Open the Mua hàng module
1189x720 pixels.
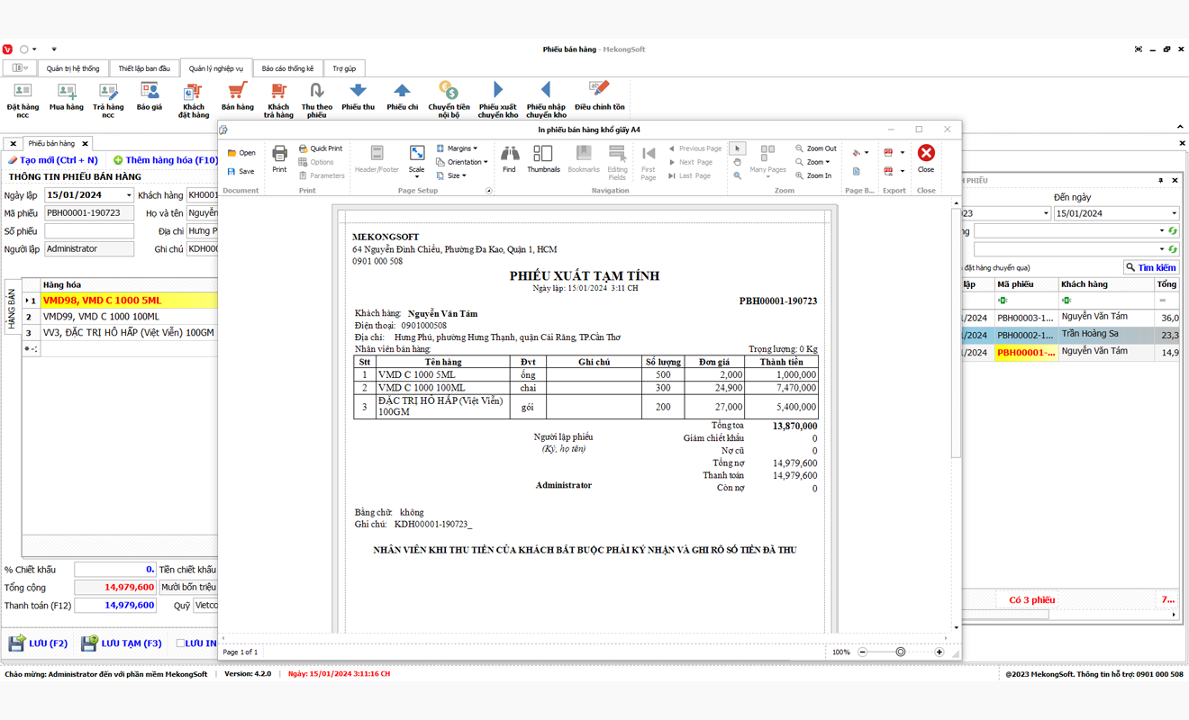(x=66, y=97)
